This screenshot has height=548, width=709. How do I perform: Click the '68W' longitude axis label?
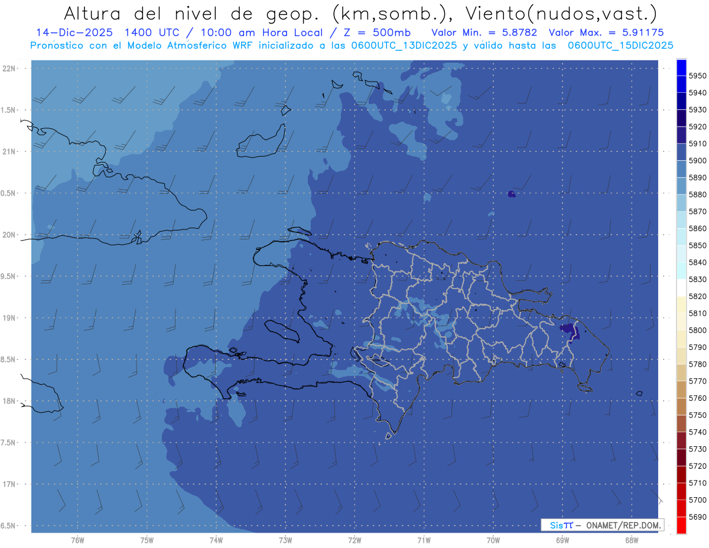(x=632, y=540)
